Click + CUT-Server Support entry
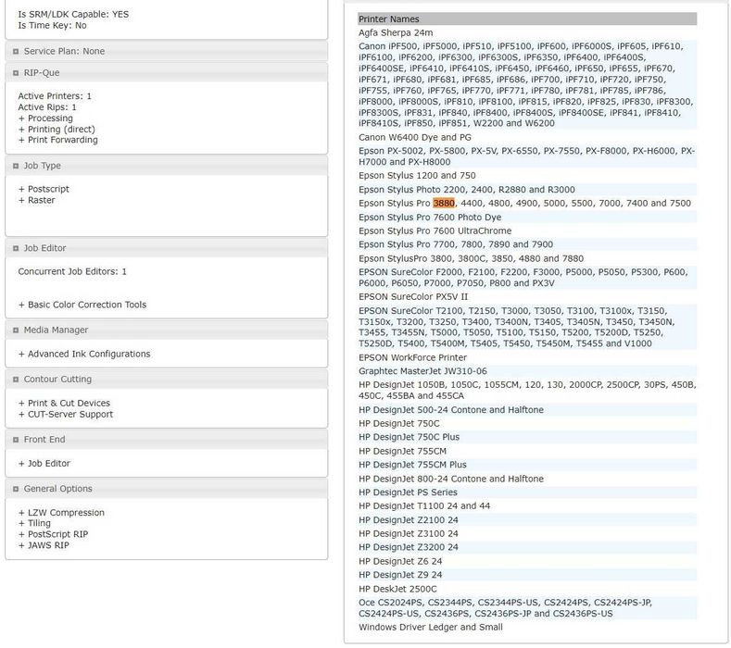731x648 pixels. pyautogui.click(x=65, y=415)
